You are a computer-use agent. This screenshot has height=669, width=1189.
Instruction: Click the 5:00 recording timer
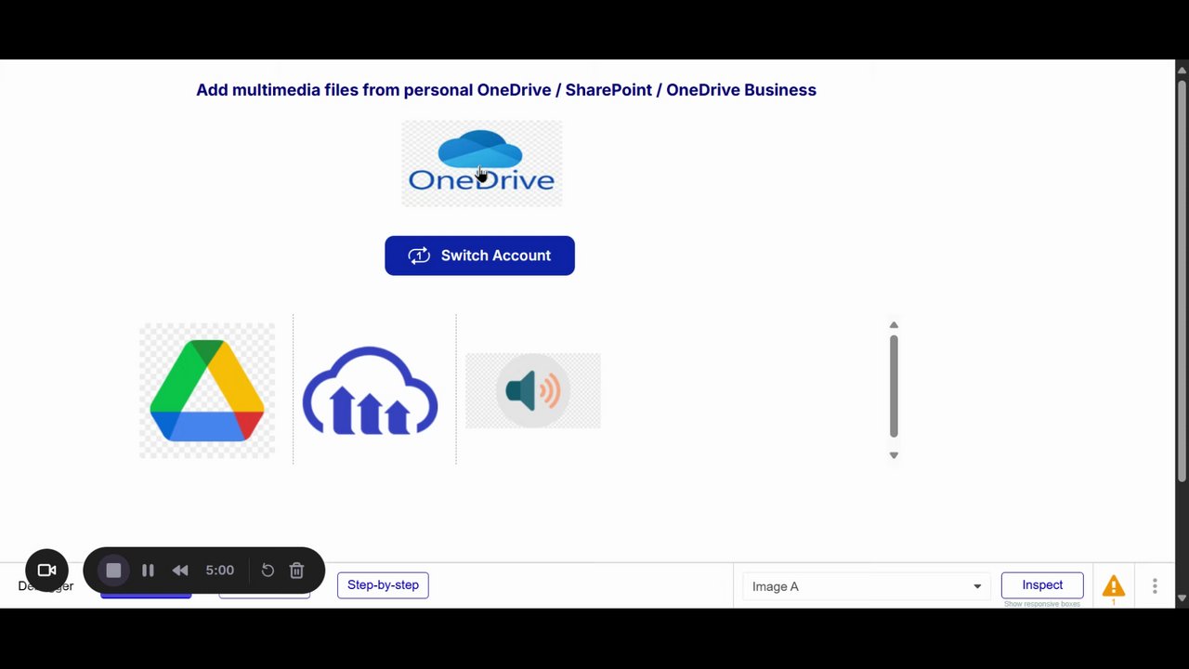coord(220,571)
